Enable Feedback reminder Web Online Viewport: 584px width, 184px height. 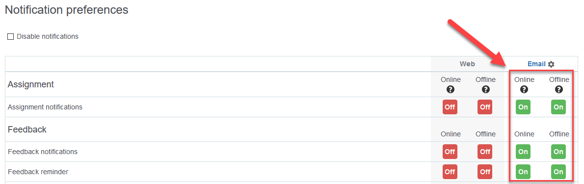[x=450, y=172]
